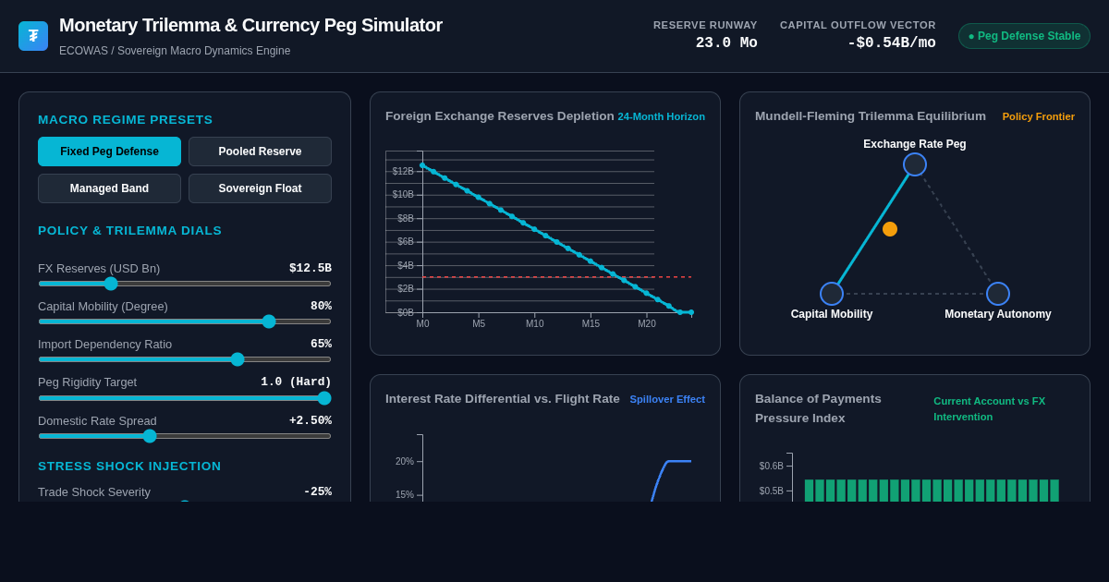Click the Capital Outflow Vector label
Viewport: 1109px width, 582px height.
coord(858,25)
